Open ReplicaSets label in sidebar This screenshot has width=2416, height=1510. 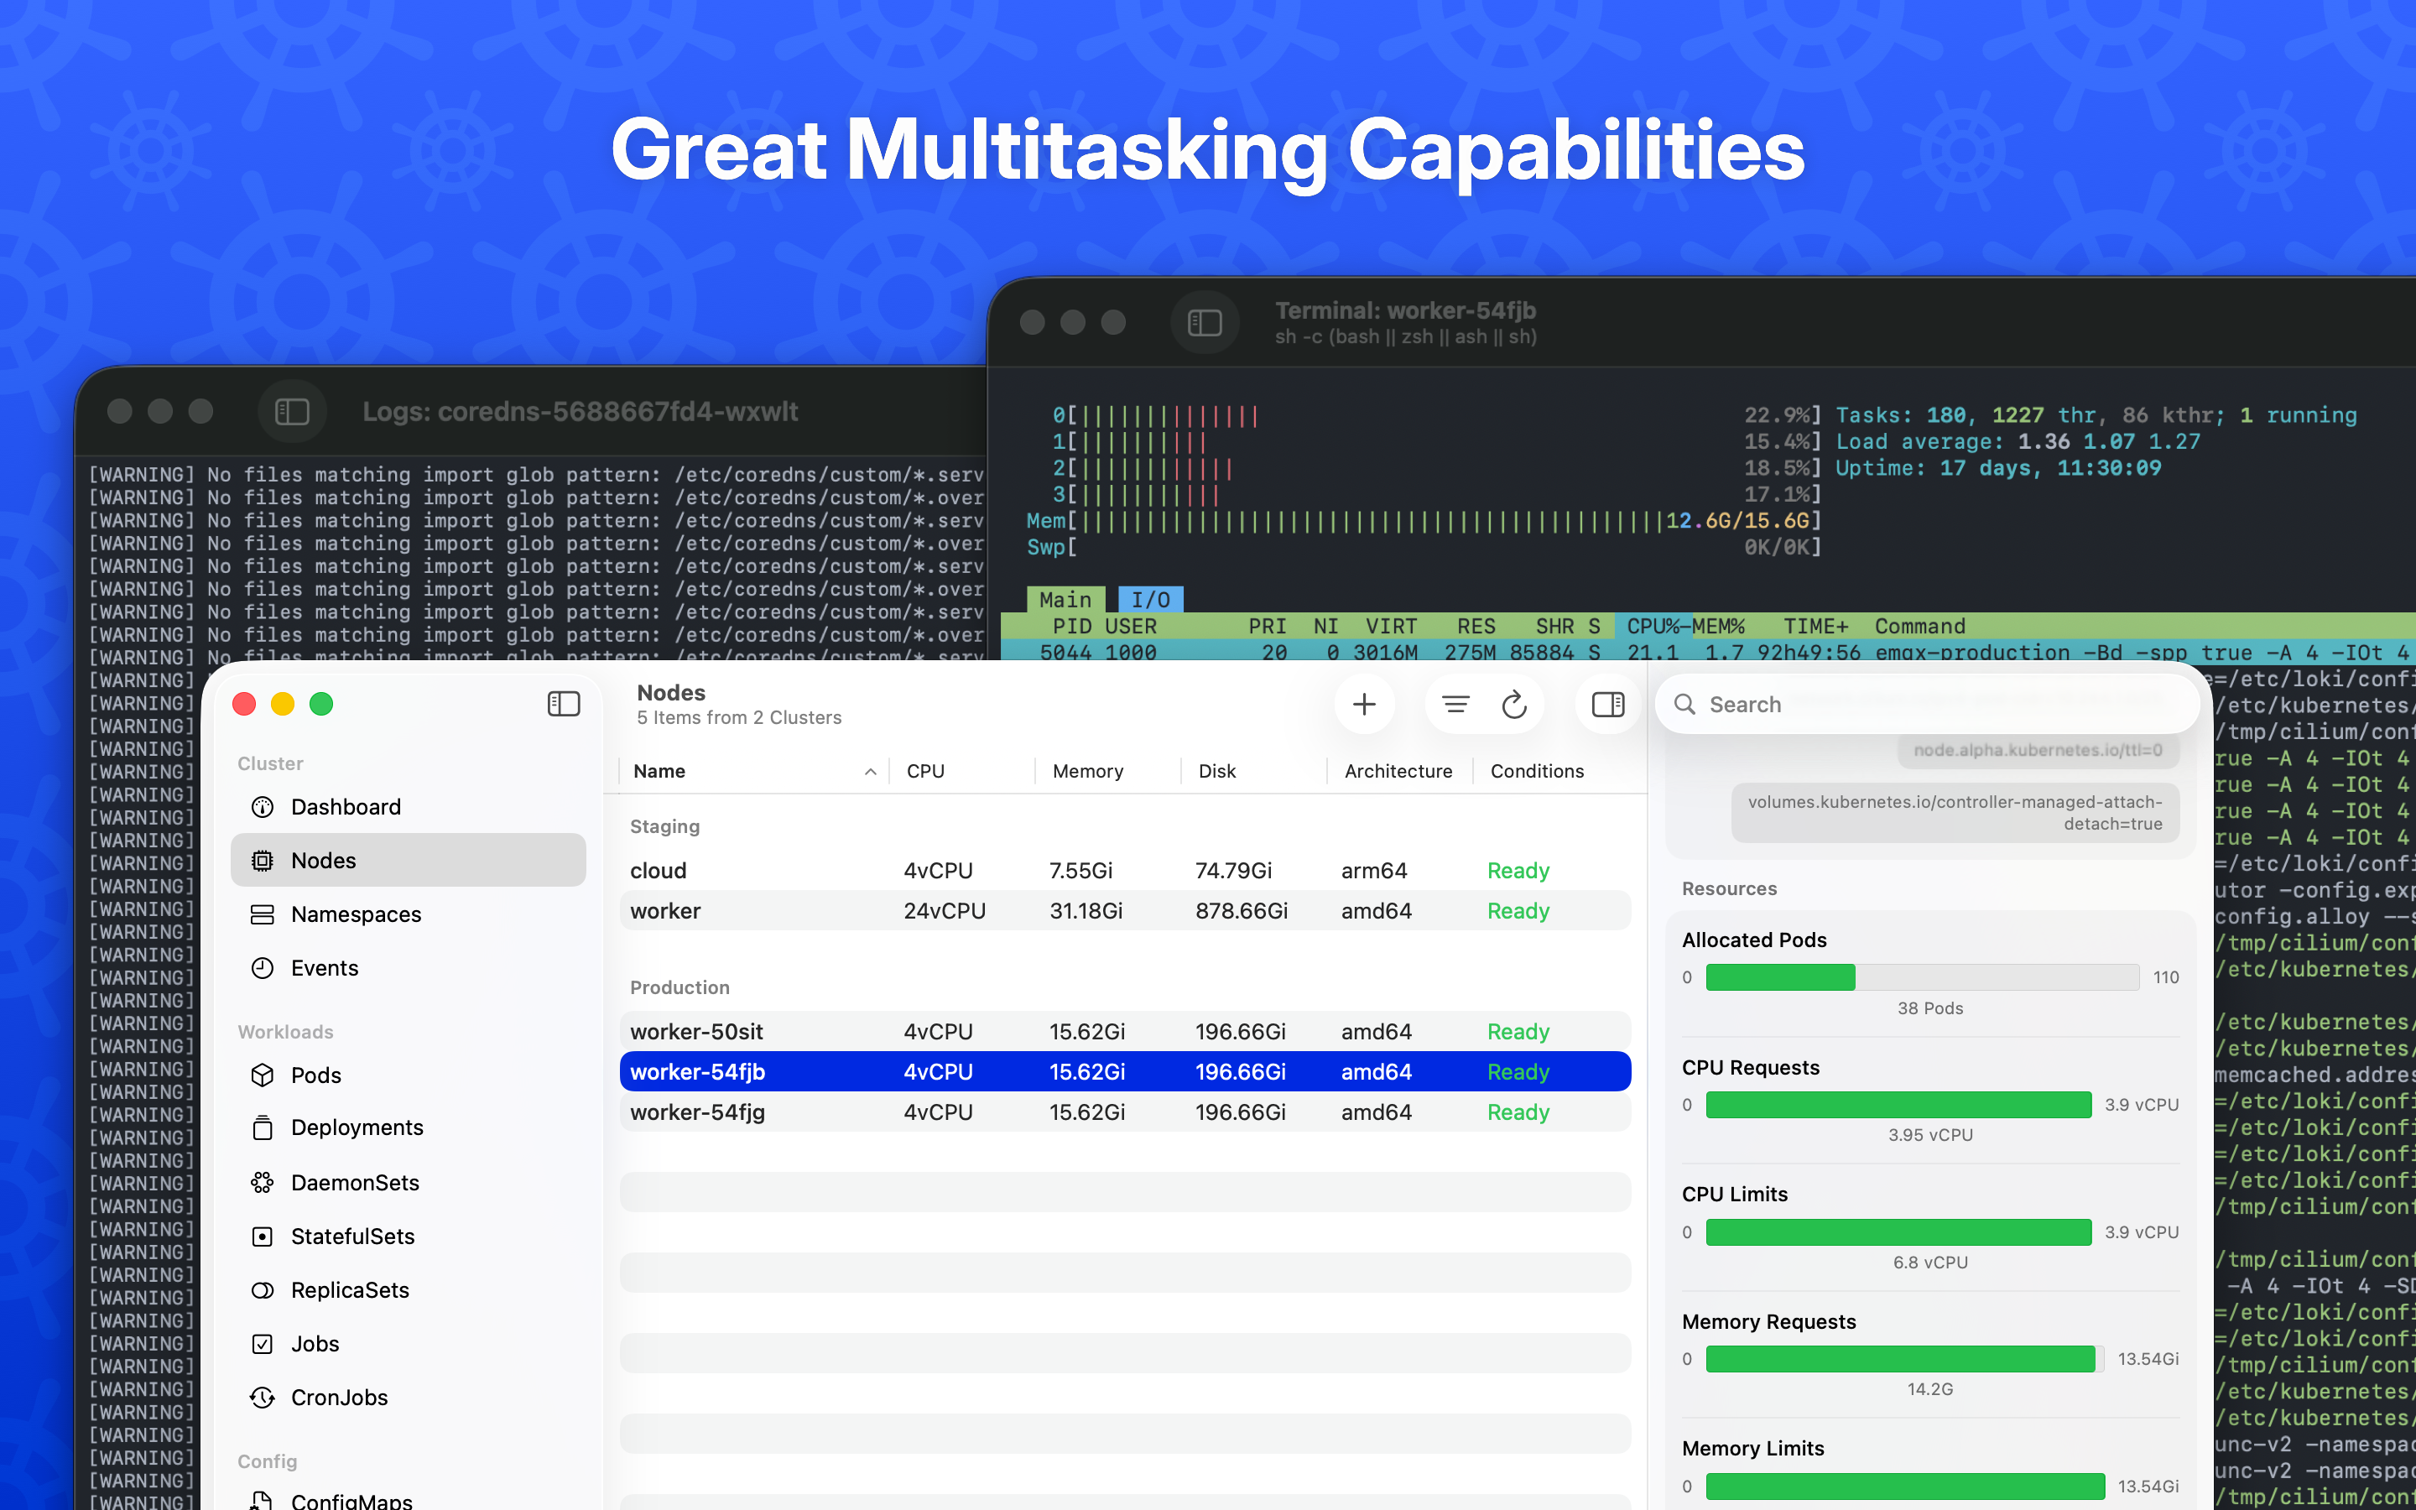pyautogui.click(x=350, y=1290)
